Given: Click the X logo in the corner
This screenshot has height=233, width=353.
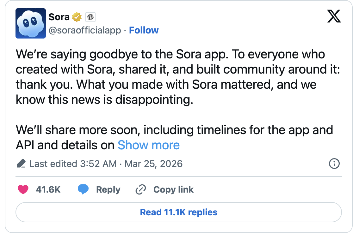Looking at the screenshot, I should pyautogui.click(x=334, y=16).
